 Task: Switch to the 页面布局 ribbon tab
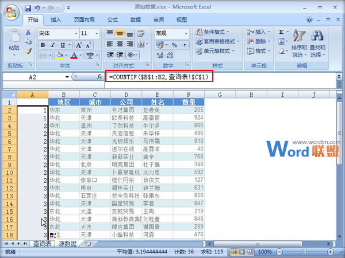(x=84, y=20)
